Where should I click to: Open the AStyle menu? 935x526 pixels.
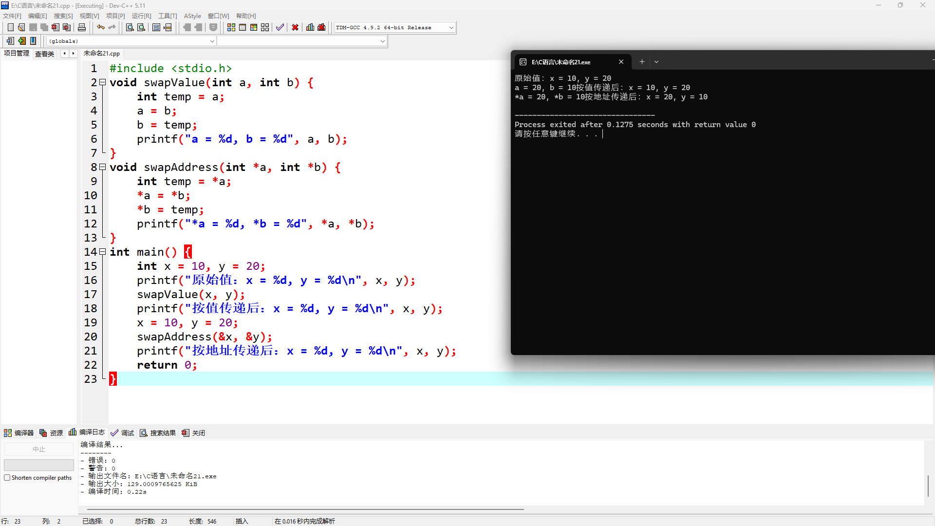(x=192, y=16)
